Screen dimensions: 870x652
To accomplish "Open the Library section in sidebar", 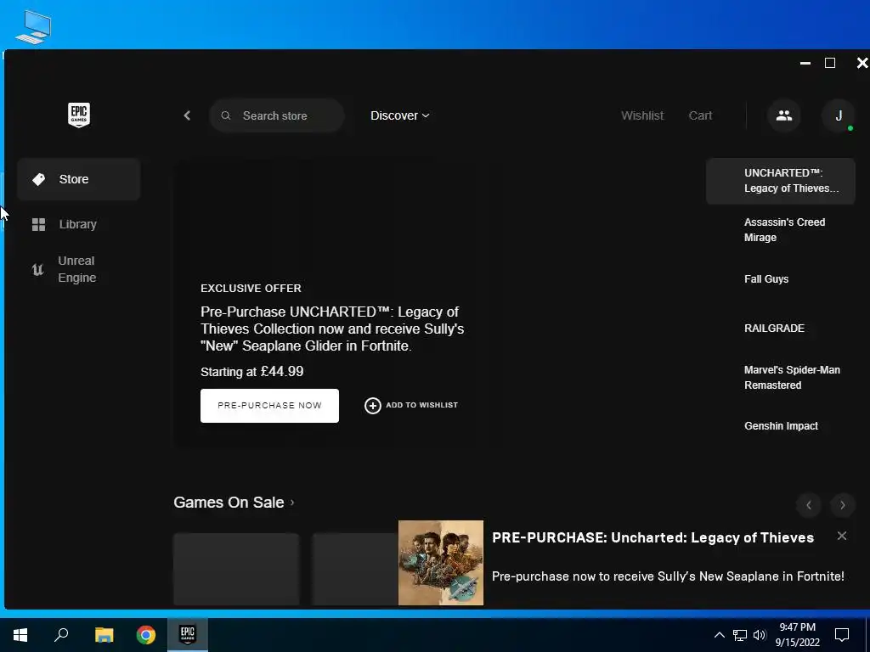I will (78, 224).
